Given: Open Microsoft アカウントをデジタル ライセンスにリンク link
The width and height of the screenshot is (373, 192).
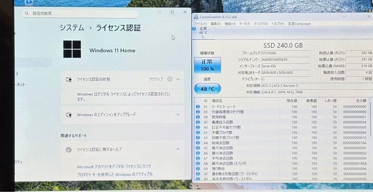Looking at the screenshot, I should (x=114, y=167).
